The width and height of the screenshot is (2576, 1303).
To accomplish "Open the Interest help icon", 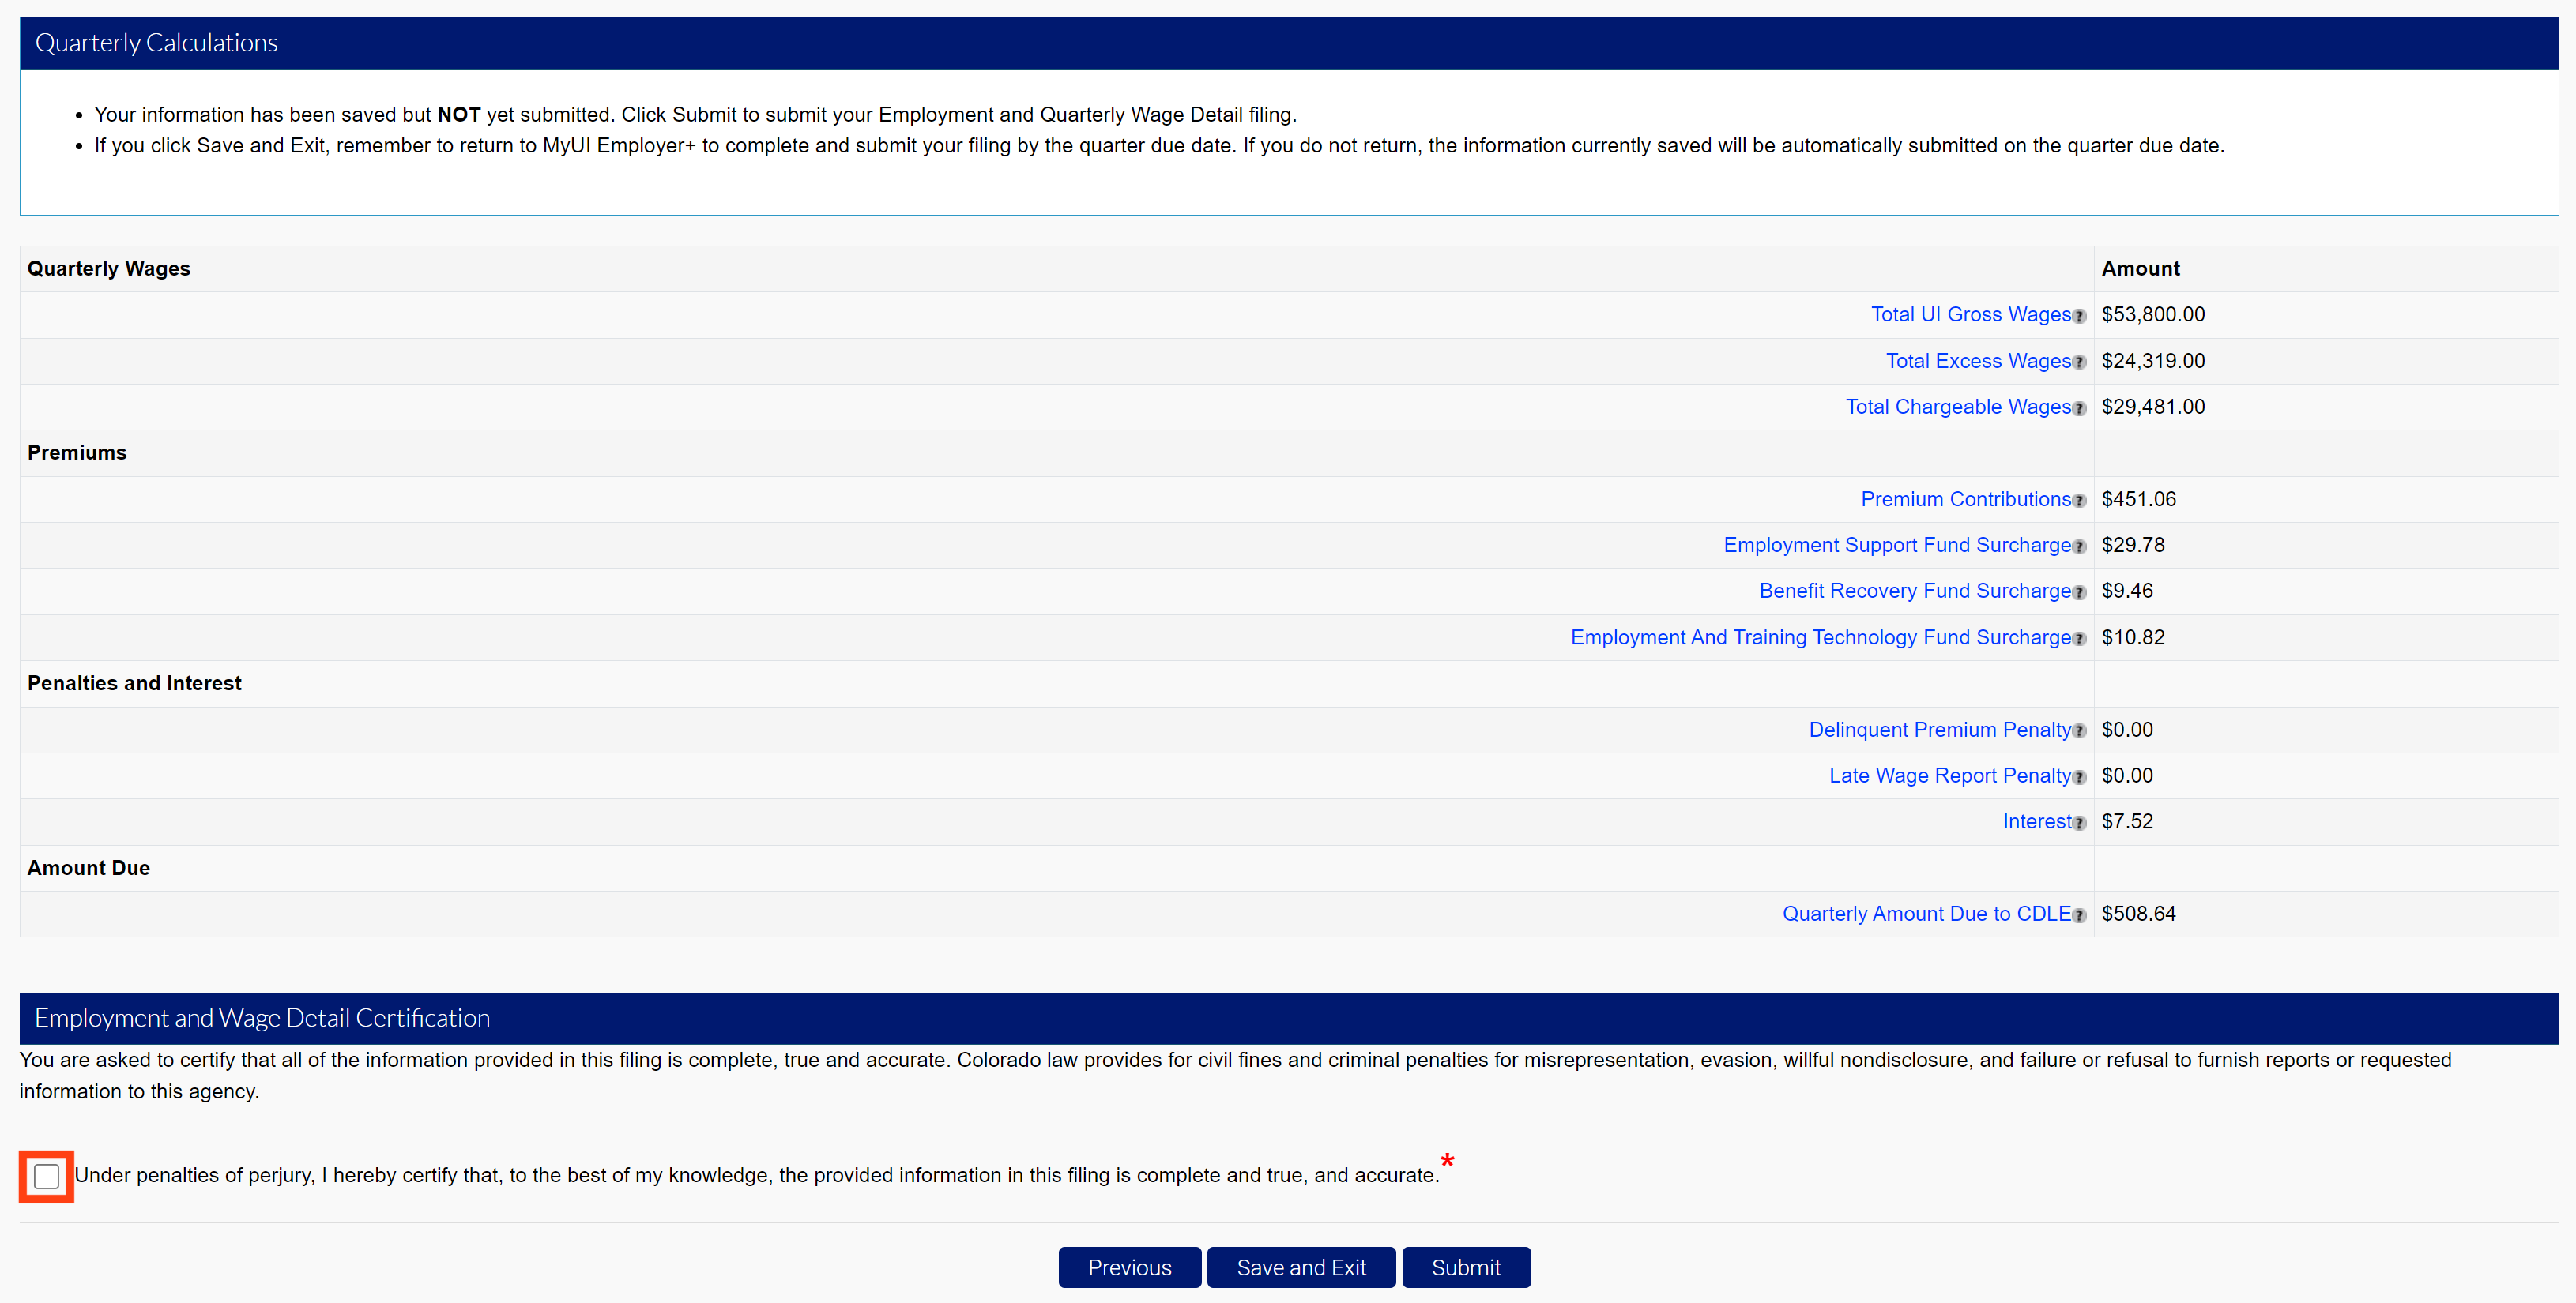I will [x=2080, y=821].
